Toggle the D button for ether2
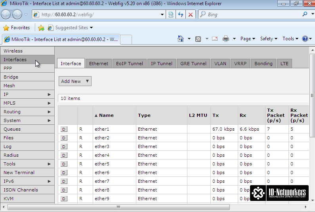Viewport: 315px width, 212px height. tap(64, 138)
